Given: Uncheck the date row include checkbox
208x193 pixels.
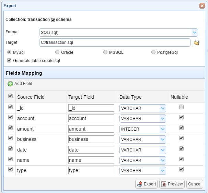Looking at the screenshot, I should [11, 149].
